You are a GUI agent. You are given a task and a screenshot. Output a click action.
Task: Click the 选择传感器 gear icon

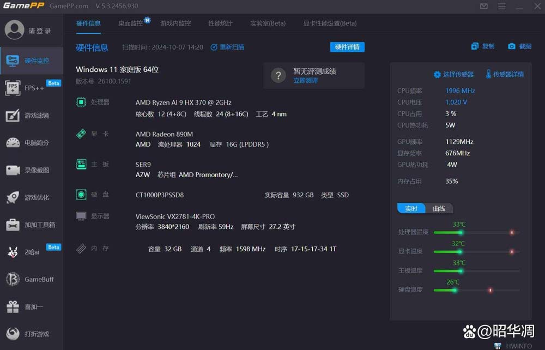click(437, 74)
